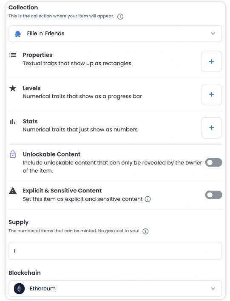Add a new Properties trait
The image size is (230, 301).
[x=211, y=61]
